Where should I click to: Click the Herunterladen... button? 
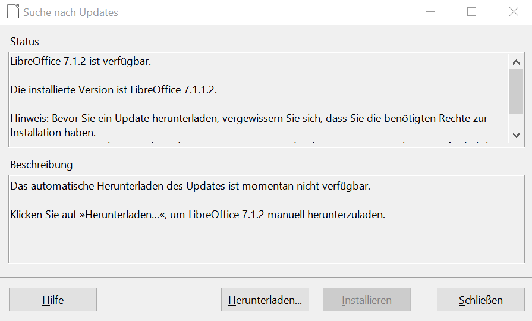(265, 300)
